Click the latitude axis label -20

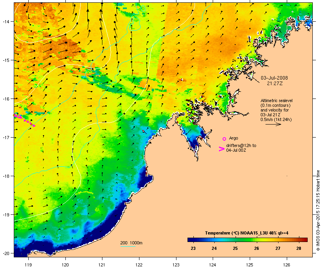(x=6, y=253)
